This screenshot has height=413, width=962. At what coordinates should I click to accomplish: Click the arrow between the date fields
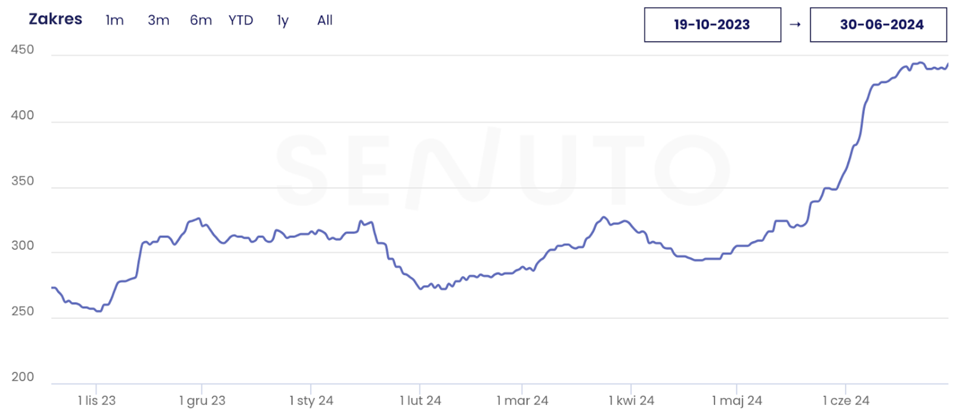pyautogui.click(x=795, y=25)
